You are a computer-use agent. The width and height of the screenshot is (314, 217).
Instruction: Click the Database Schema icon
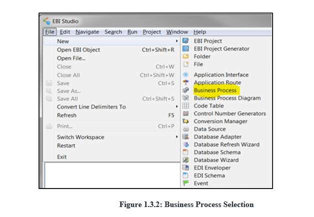tap(186, 152)
